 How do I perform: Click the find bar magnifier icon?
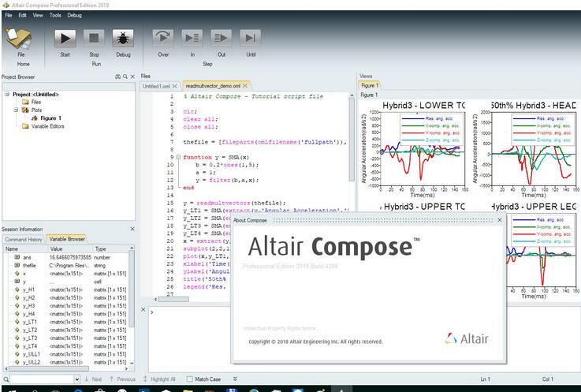[6, 379]
